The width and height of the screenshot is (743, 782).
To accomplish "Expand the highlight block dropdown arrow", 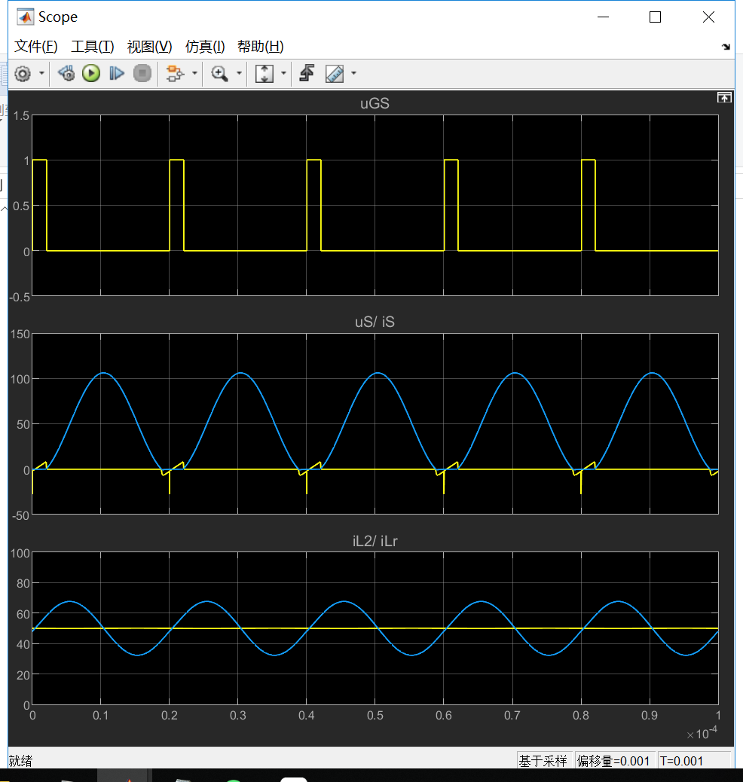I will (194, 73).
